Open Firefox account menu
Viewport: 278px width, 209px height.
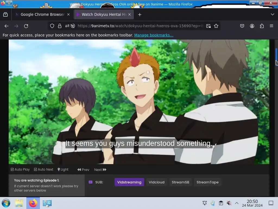click(x=252, y=26)
